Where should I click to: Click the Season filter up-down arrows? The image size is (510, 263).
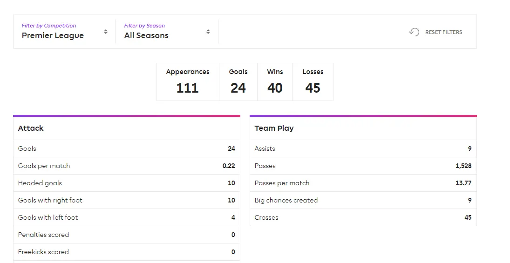click(x=208, y=32)
